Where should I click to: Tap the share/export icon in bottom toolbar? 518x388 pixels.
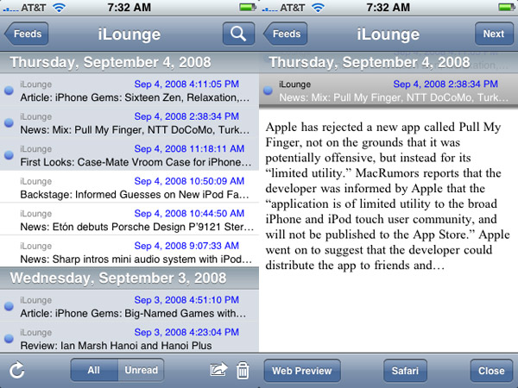218,370
